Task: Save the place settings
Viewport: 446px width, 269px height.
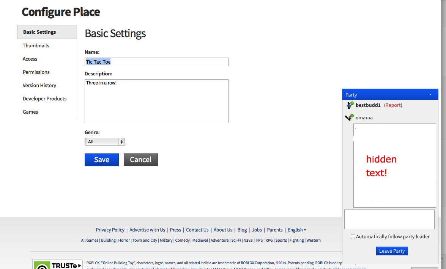Action: 102,160
